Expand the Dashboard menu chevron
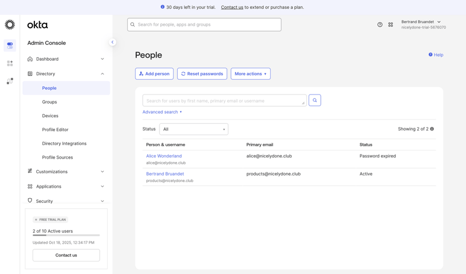Image resolution: width=466 pixels, height=274 pixels. pos(103,59)
